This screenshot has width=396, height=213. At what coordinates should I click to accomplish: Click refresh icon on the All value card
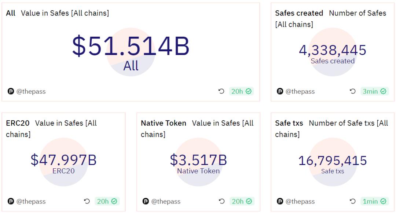tap(221, 91)
